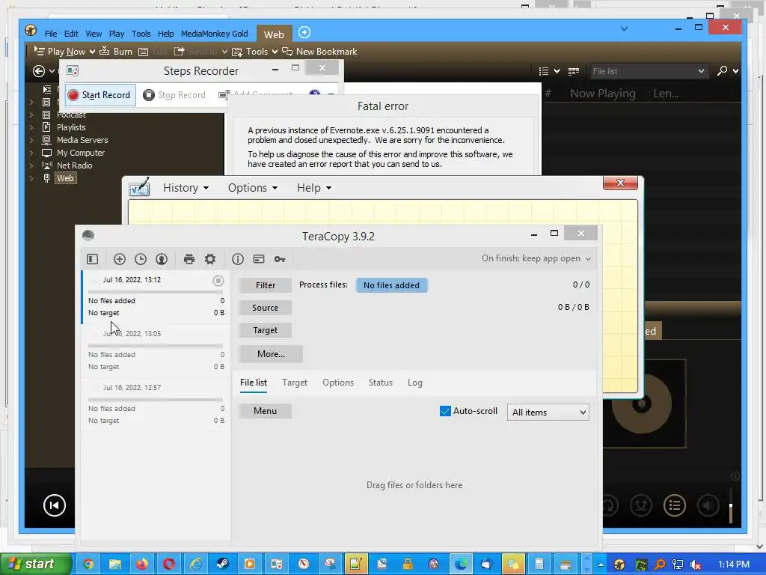This screenshot has height=575, width=766.
Task: Click the Windows start button
Action: tap(36, 565)
